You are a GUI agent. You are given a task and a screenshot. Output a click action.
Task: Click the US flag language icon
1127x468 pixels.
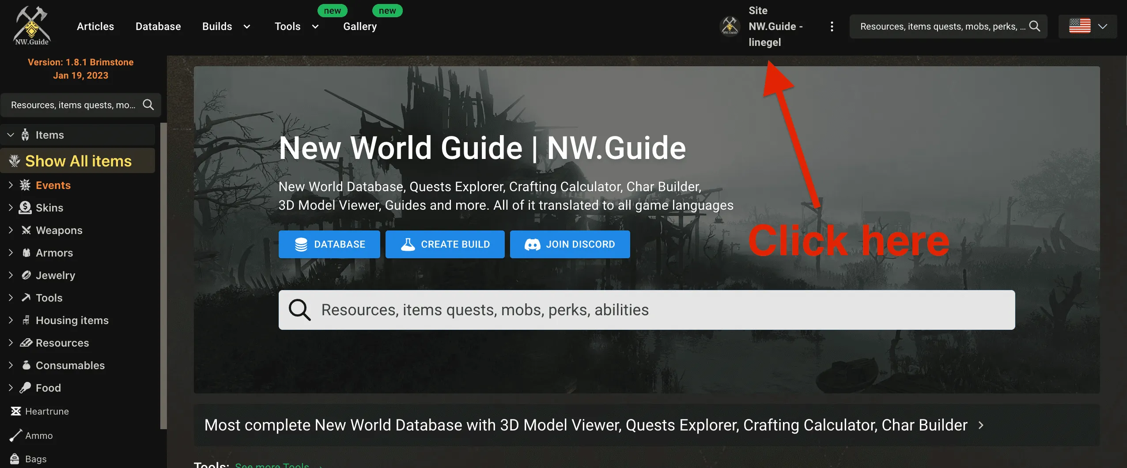click(1080, 26)
